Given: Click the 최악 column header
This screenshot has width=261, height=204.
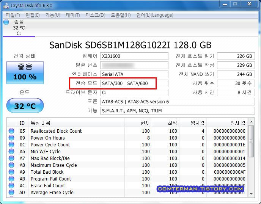Looking at the screenshot, I should (x=166, y=123).
